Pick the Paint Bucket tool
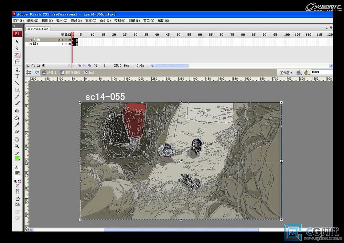Viewport: 344px width, 243px height. [x=17, y=118]
